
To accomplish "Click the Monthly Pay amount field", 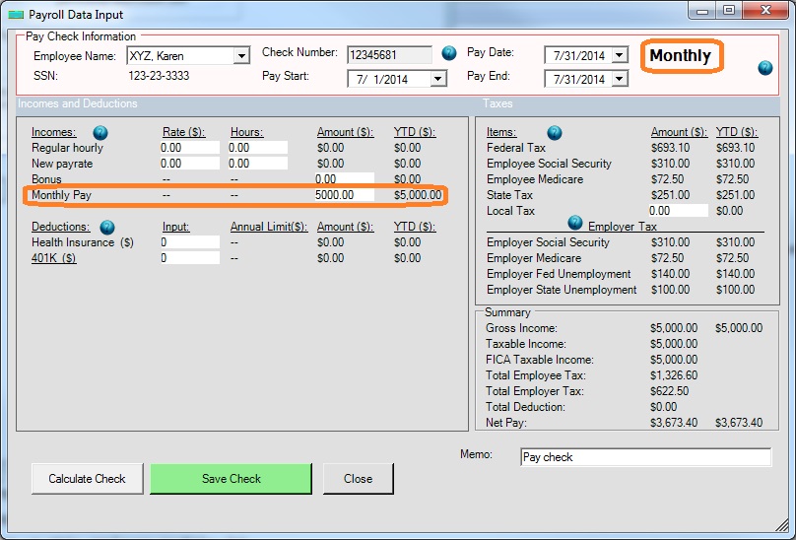I will coord(344,195).
